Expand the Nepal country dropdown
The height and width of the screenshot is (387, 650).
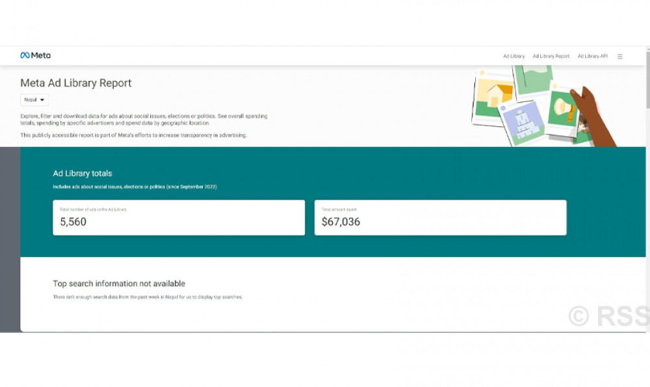tap(34, 100)
